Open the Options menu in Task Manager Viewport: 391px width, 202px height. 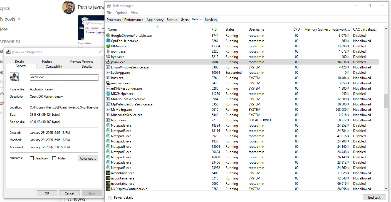121,13
